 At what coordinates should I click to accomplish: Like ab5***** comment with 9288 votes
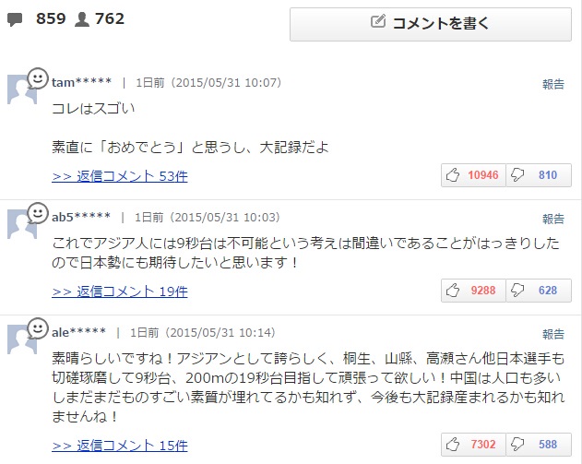[473, 291]
